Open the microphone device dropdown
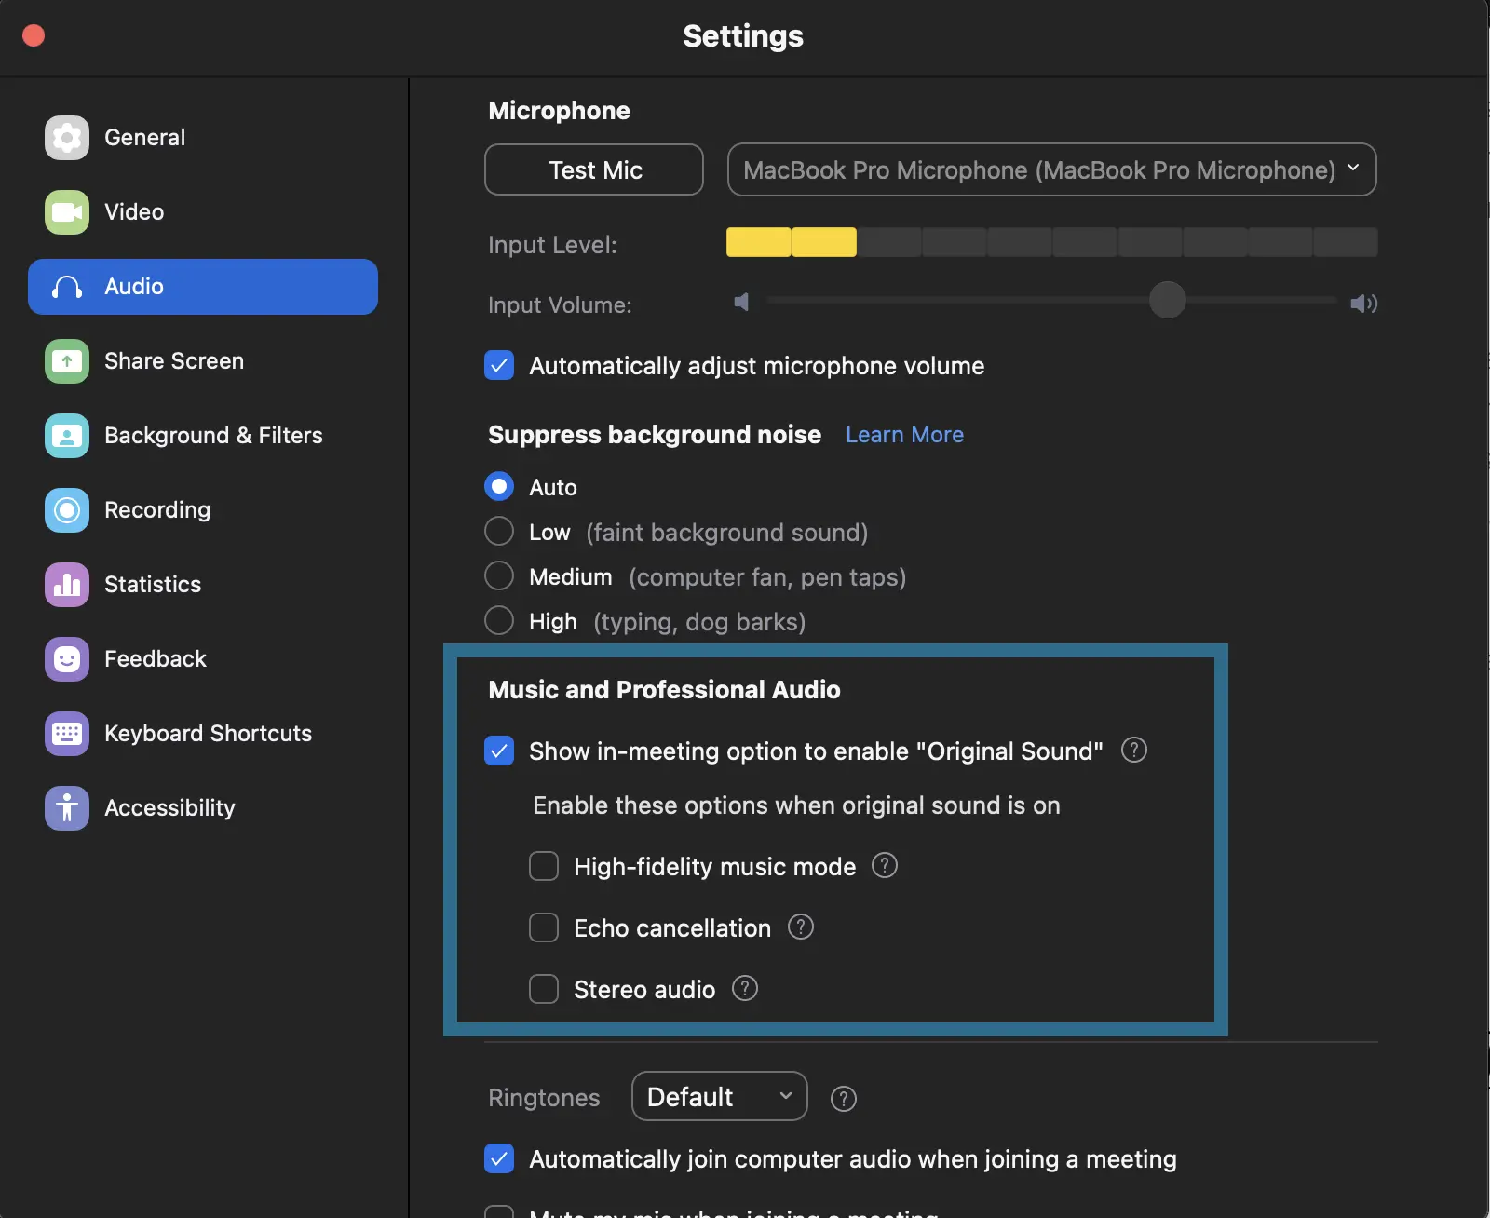Viewport: 1490px width, 1218px height. coord(1051,169)
